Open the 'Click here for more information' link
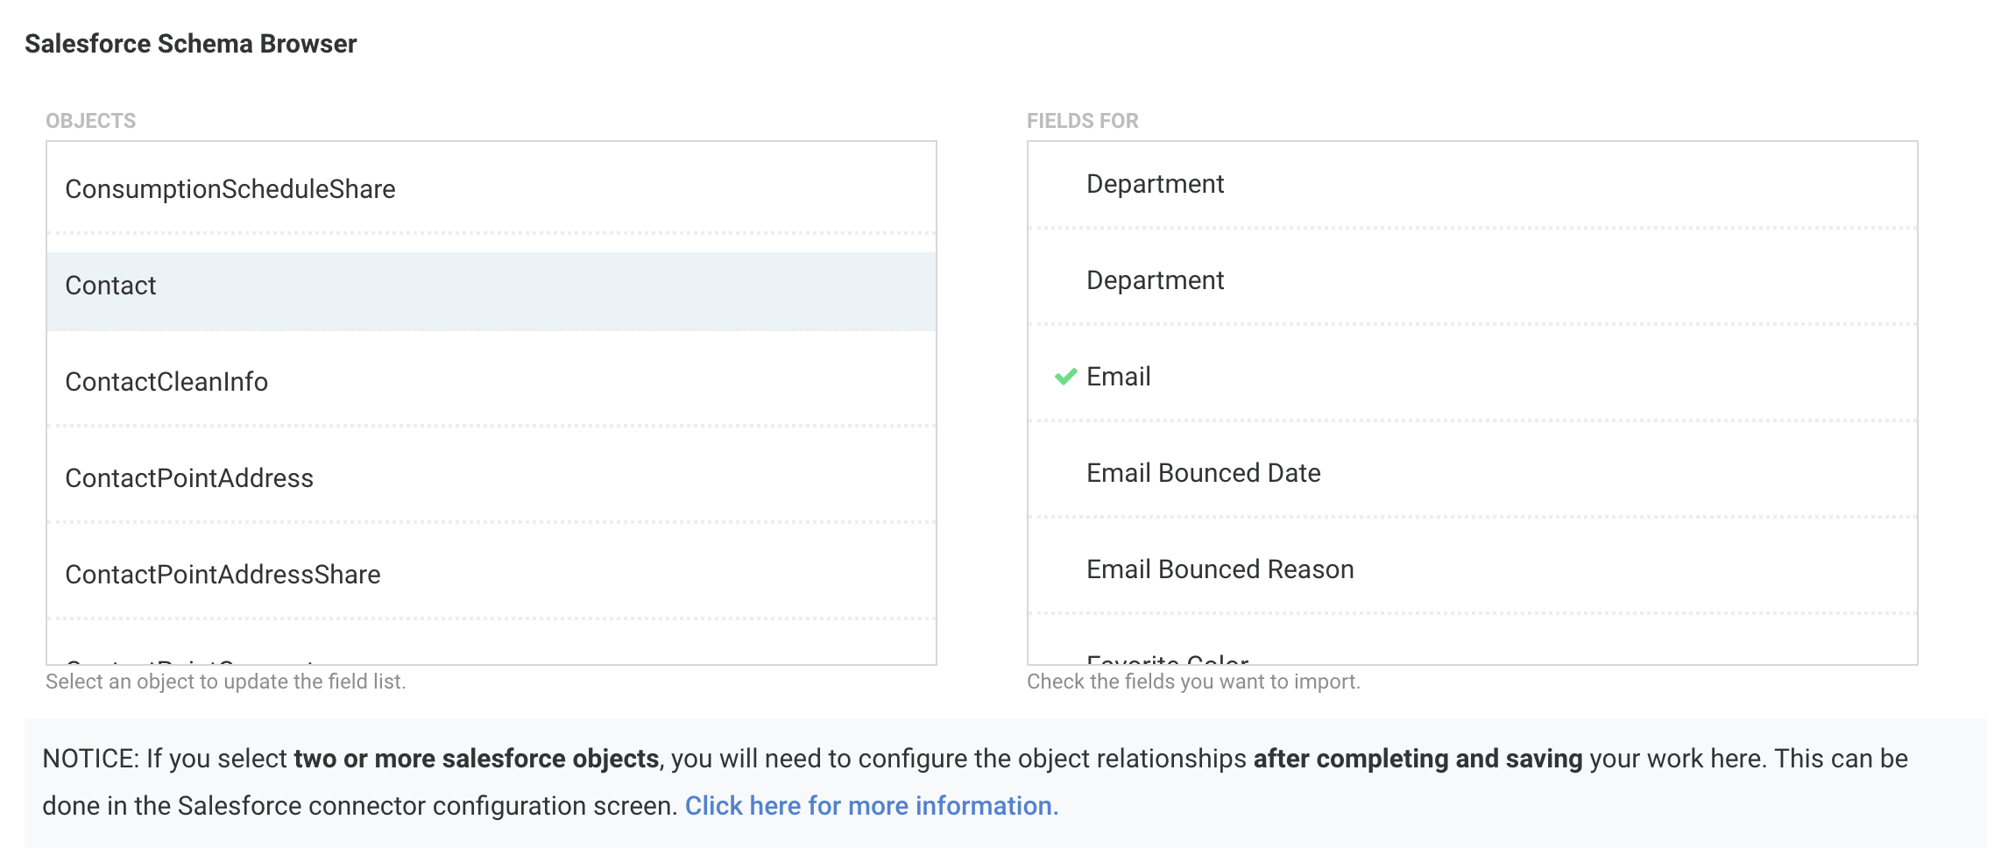The height and width of the screenshot is (862, 2001). click(x=871, y=806)
